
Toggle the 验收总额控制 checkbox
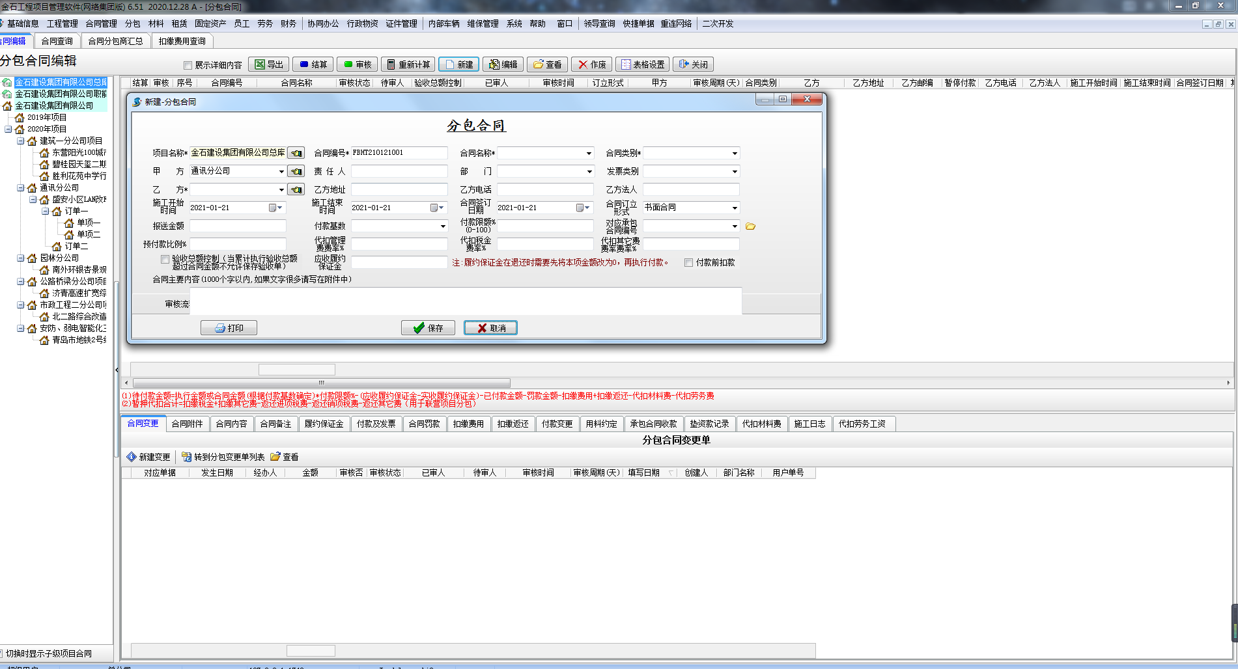165,260
